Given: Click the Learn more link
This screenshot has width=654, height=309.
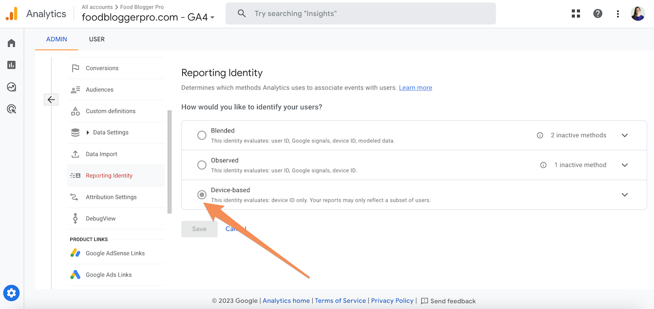Looking at the screenshot, I should pos(415,88).
